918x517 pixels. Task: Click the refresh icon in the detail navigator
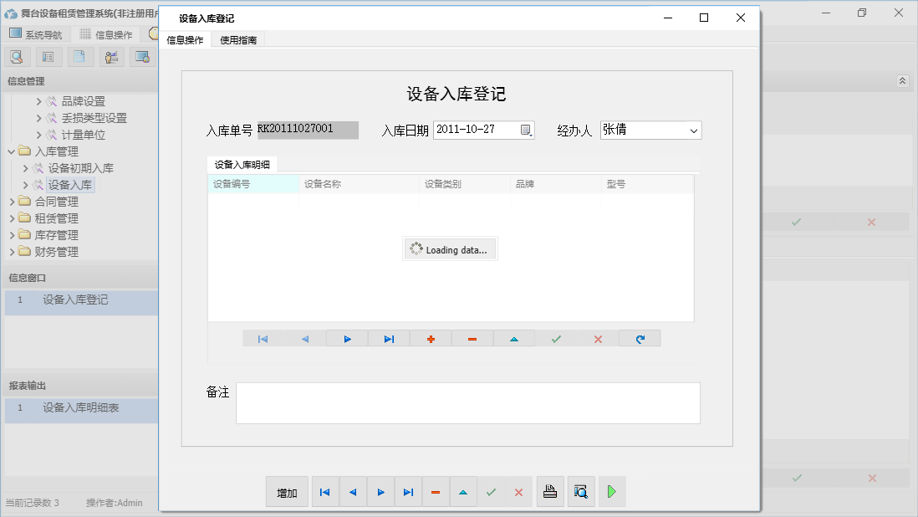pyautogui.click(x=640, y=338)
